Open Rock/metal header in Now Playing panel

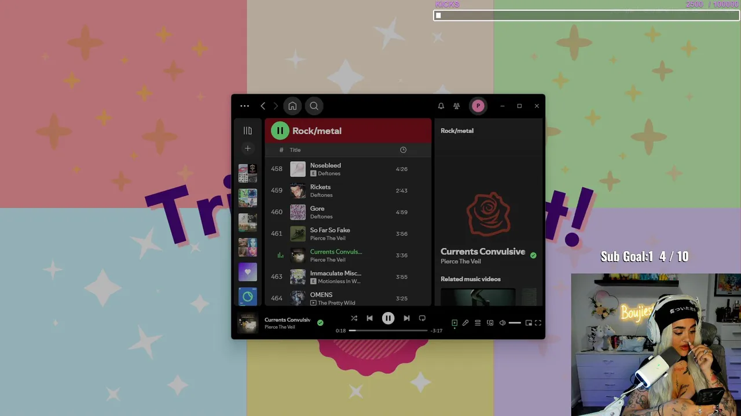457,131
